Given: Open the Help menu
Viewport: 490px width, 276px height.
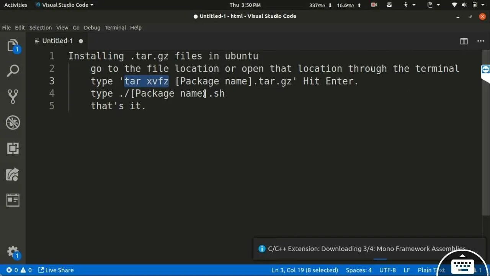Looking at the screenshot, I should point(136,28).
